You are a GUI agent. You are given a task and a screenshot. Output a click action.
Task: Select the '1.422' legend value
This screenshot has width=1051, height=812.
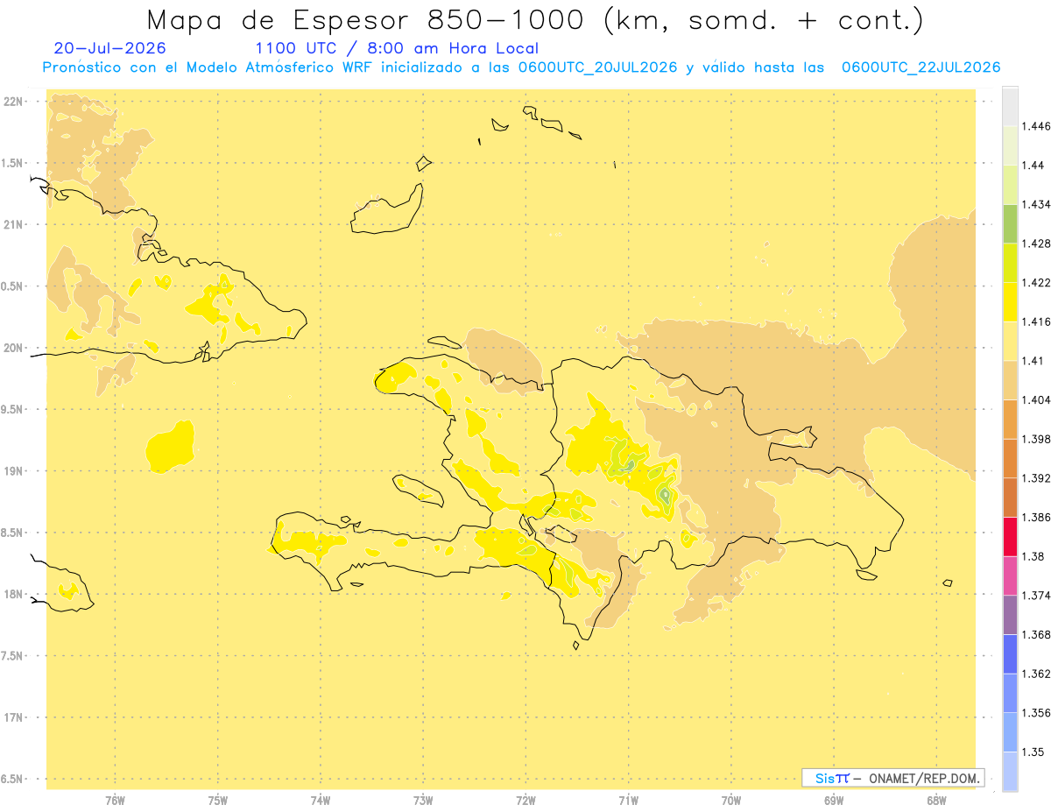coord(1036,282)
